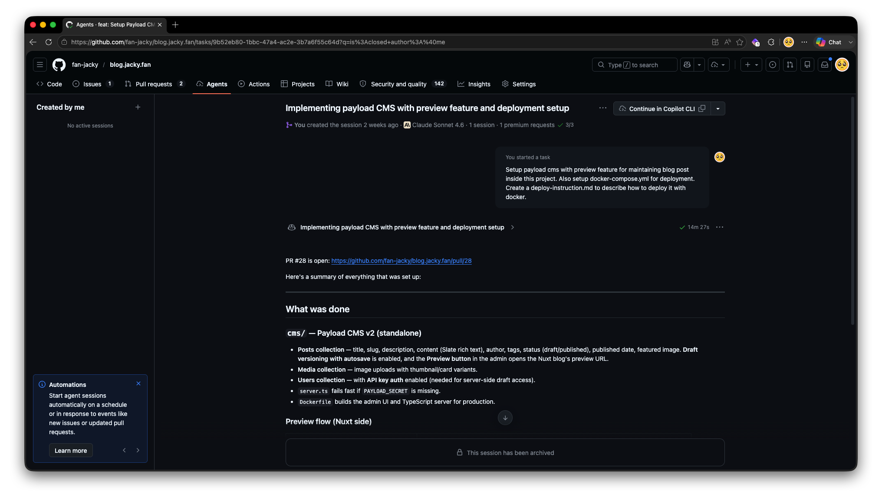Click the purple extension icon in the browser toolbar

point(756,42)
